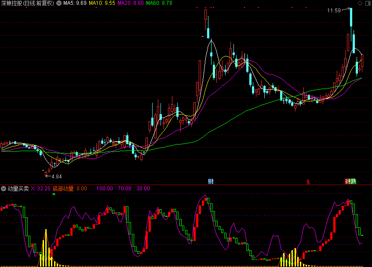Open the dropdown arrow beside the 深粮控股 title
The height and width of the screenshot is (267, 372).
59,3
